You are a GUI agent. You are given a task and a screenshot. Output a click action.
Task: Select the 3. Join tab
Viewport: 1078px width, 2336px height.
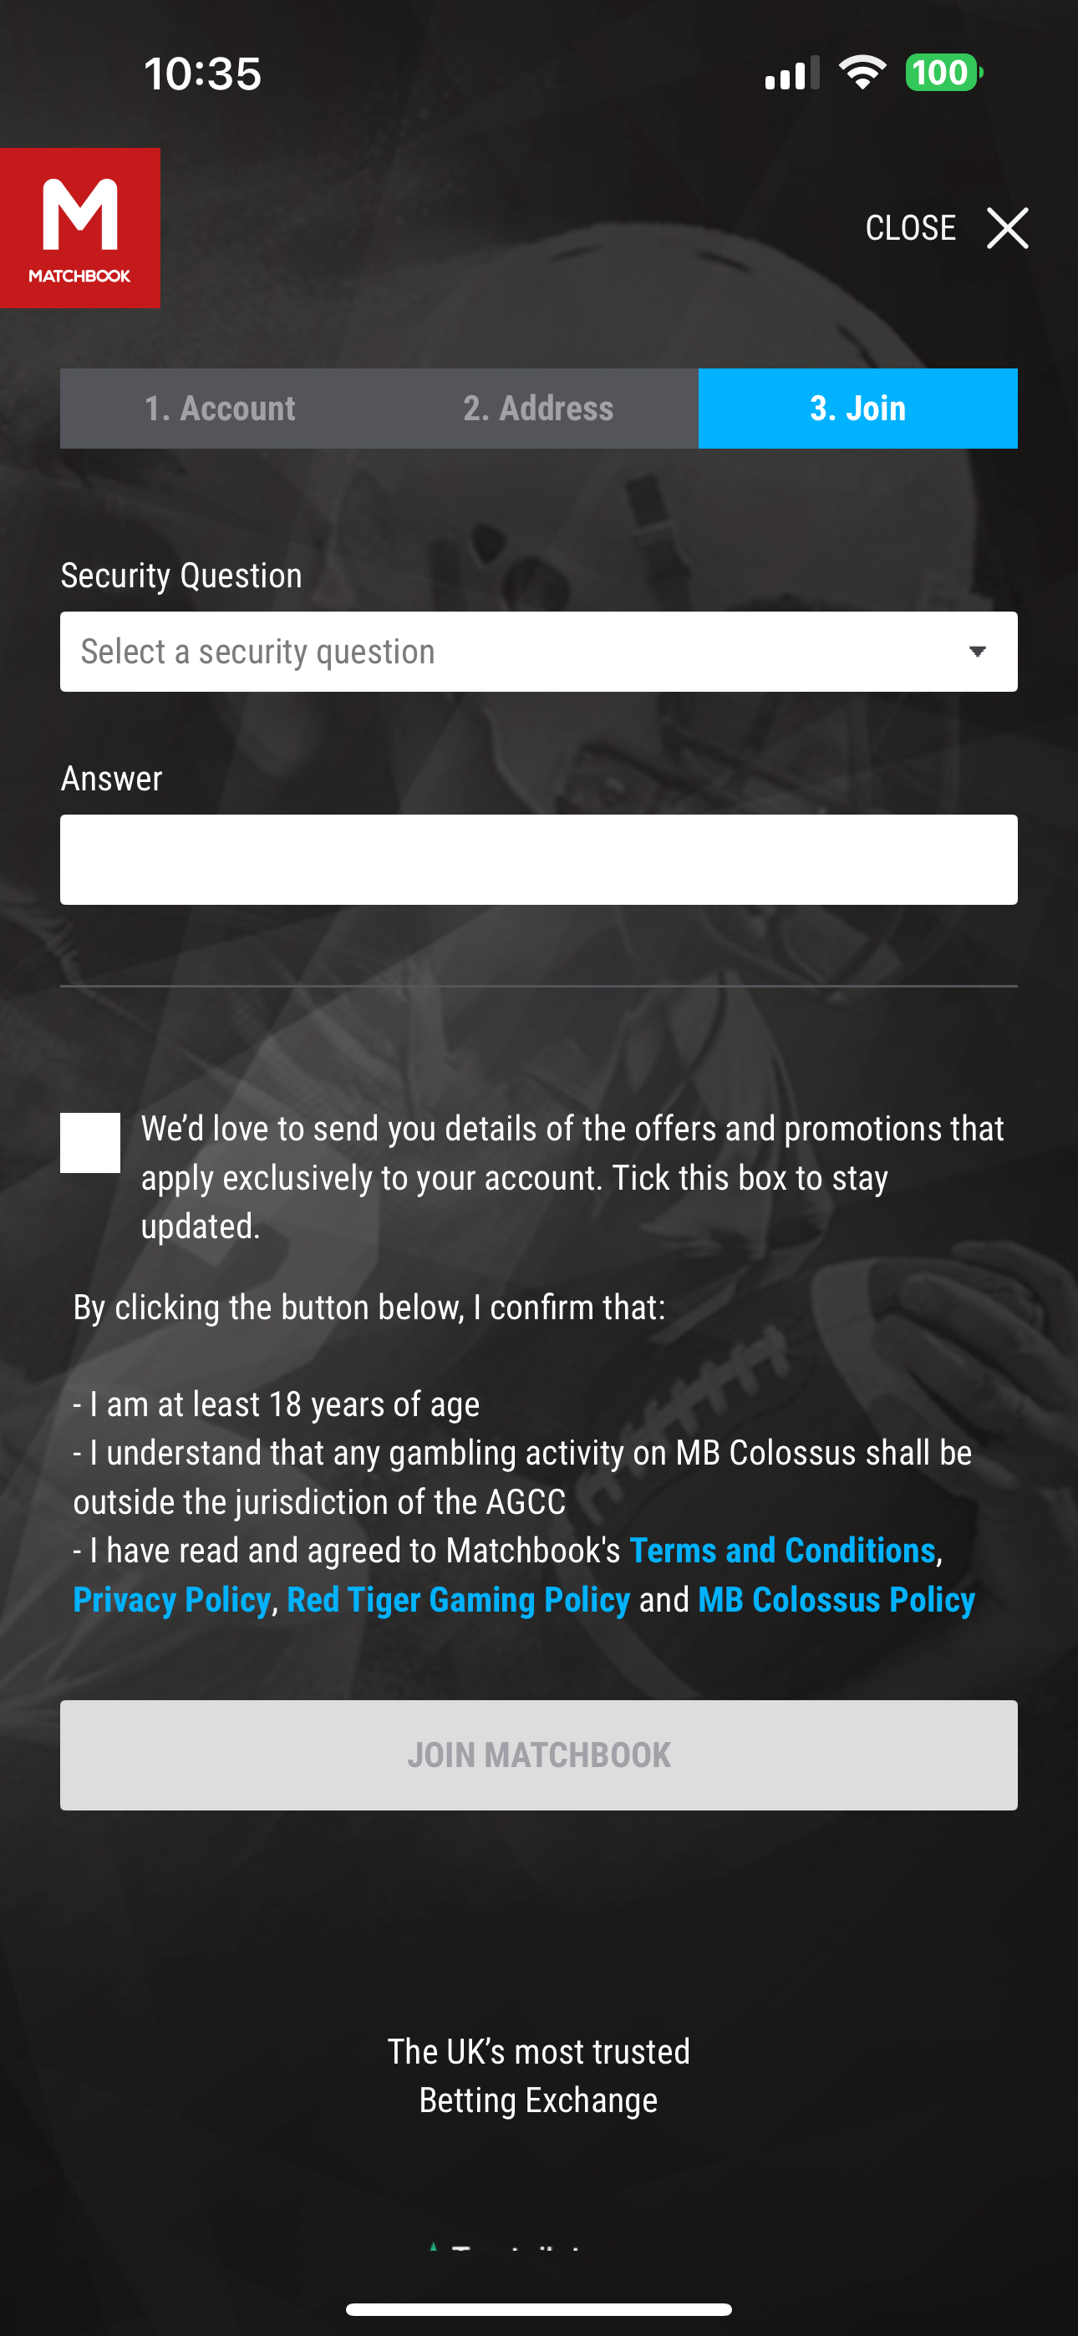pos(857,408)
